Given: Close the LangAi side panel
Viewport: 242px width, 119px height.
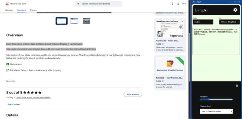Looking at the screenshot, I should [239, 2].
